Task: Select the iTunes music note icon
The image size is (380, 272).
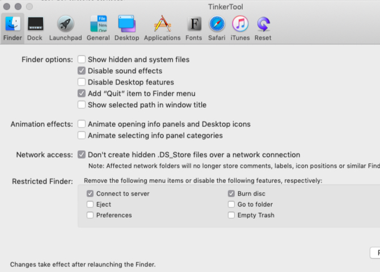Action: (240, 24)
